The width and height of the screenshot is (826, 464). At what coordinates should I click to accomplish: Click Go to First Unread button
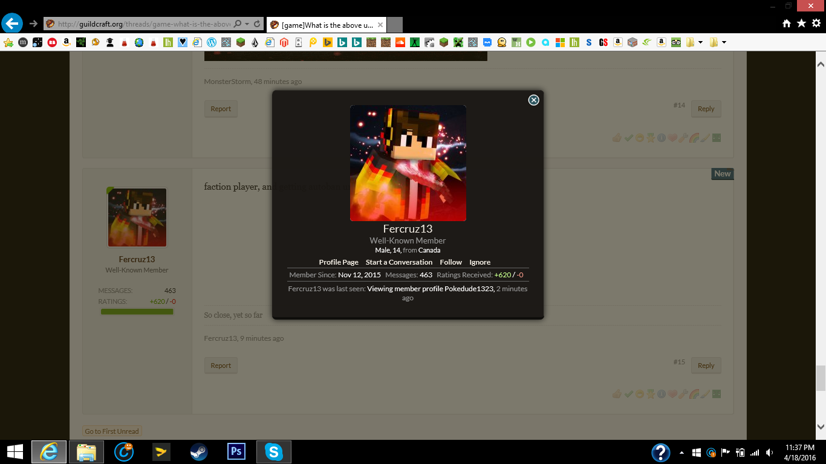click(112, 431)
